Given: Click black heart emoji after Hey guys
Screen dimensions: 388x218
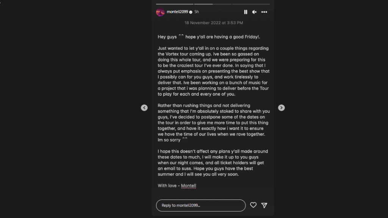Looking at the screenshot, I should pyautogui.click(x=181, y=37).
